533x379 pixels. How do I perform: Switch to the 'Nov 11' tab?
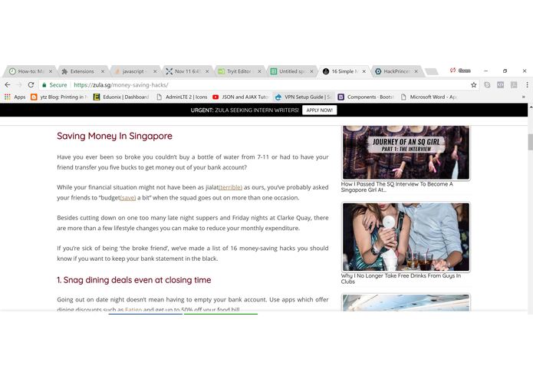pos(186,71)
